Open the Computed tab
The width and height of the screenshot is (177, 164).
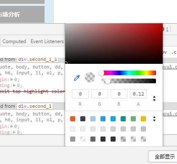14,41
